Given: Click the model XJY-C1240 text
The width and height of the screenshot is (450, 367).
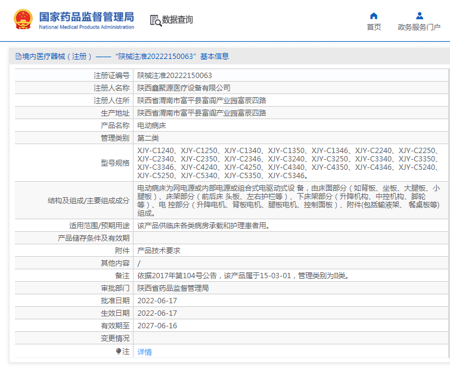Looking at the screenshot, I should [x=156, y=151].
